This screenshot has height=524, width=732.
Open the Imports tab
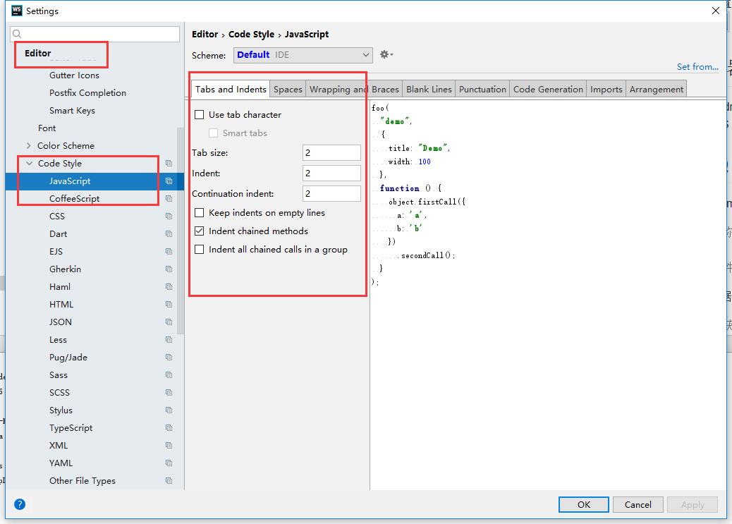606,89
